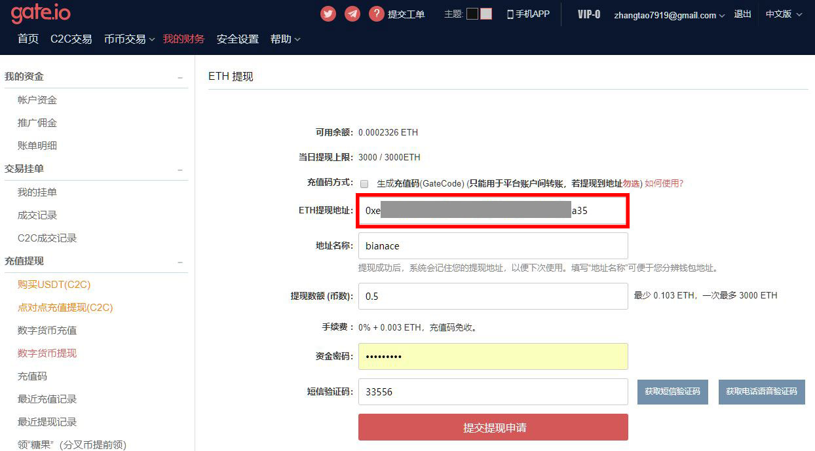The width and height of the screenshot is (815, 451).
Task: Click the ETH 提现 page heading
Action: tap(231, 77)
